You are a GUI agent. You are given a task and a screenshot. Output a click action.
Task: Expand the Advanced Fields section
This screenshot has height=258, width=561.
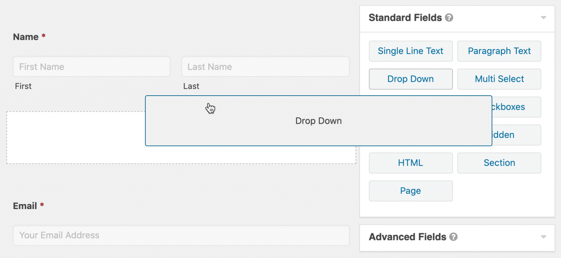pyautogui.click(x=543, y=237)
